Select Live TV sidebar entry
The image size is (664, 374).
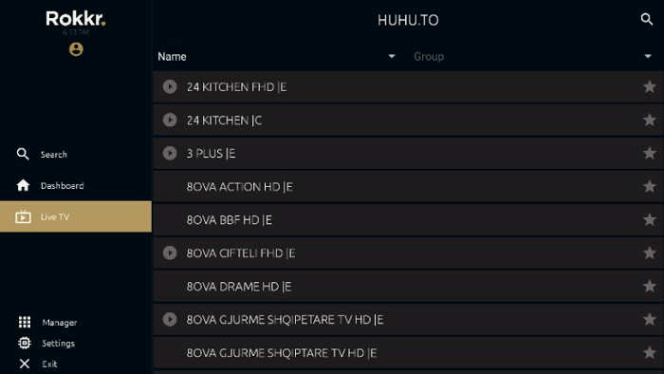point(76,216)
